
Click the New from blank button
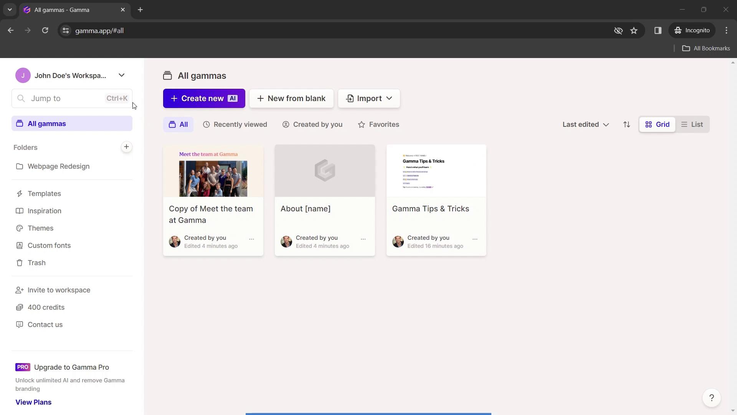(x=292, y=98)
